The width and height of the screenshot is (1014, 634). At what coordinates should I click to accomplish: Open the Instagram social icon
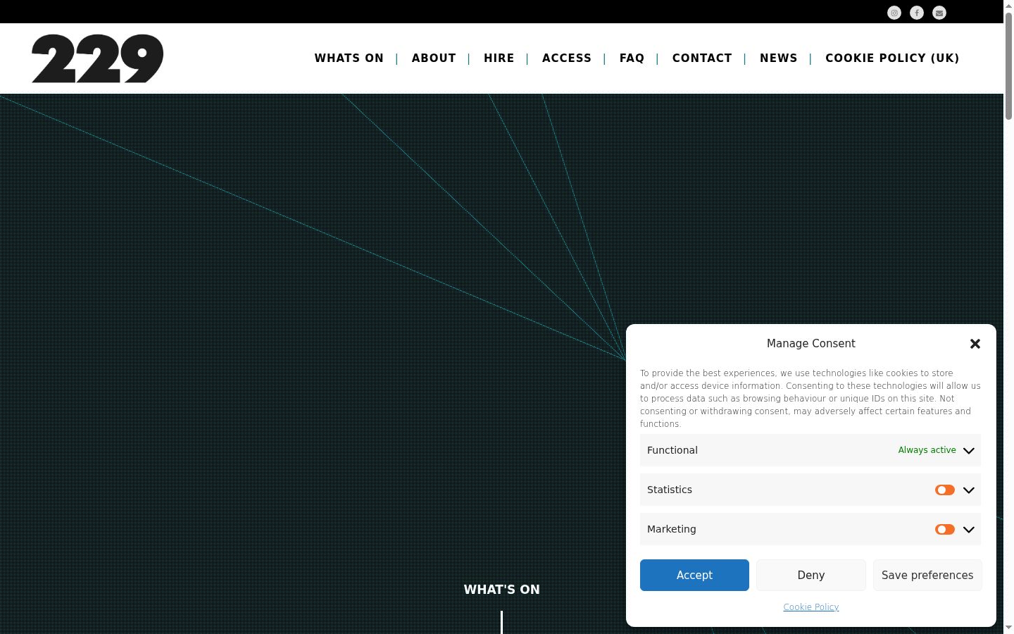coord(894,13)
